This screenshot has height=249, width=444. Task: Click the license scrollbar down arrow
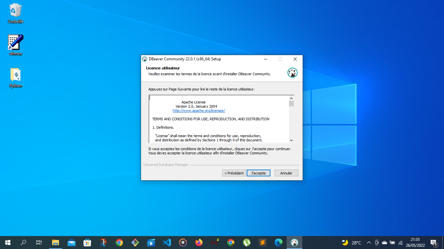click(x=292, y=140)
